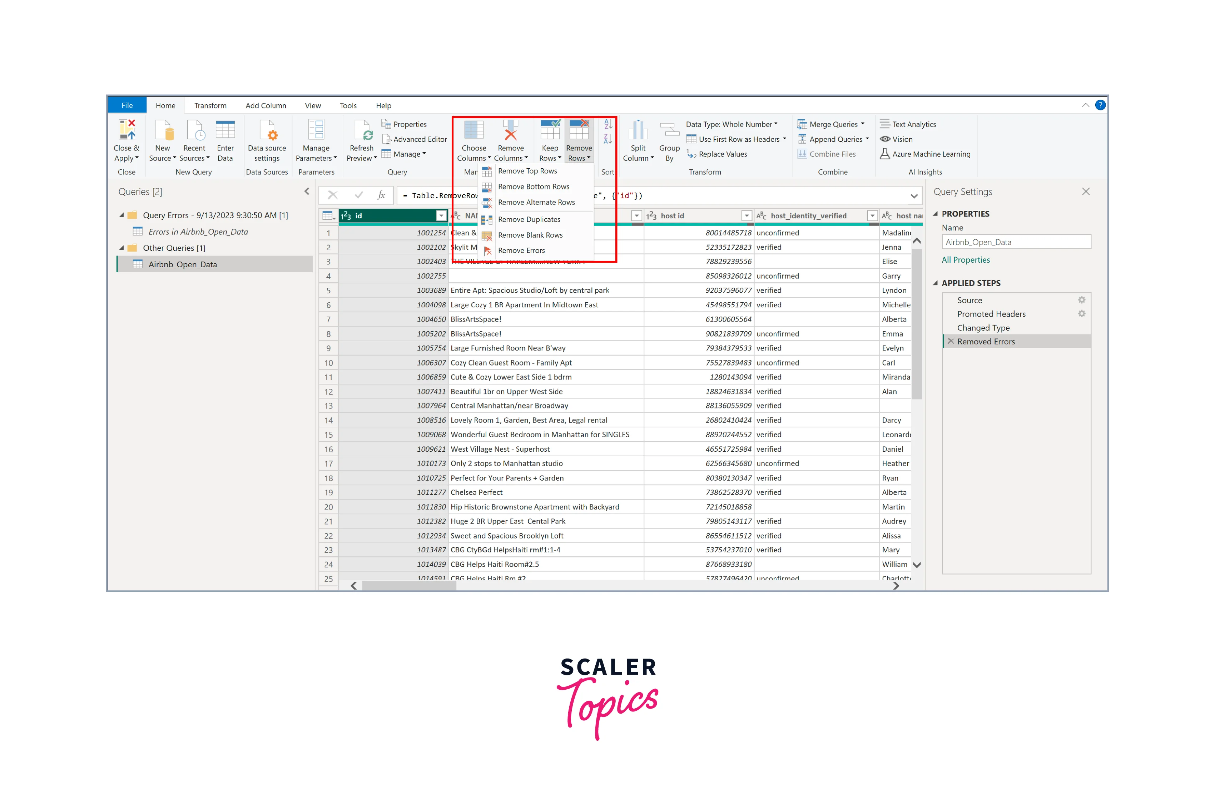This screenshot has width=1215, height=809.
Task: Sort ascending with the A-Z icon
Action: (608, 124)
